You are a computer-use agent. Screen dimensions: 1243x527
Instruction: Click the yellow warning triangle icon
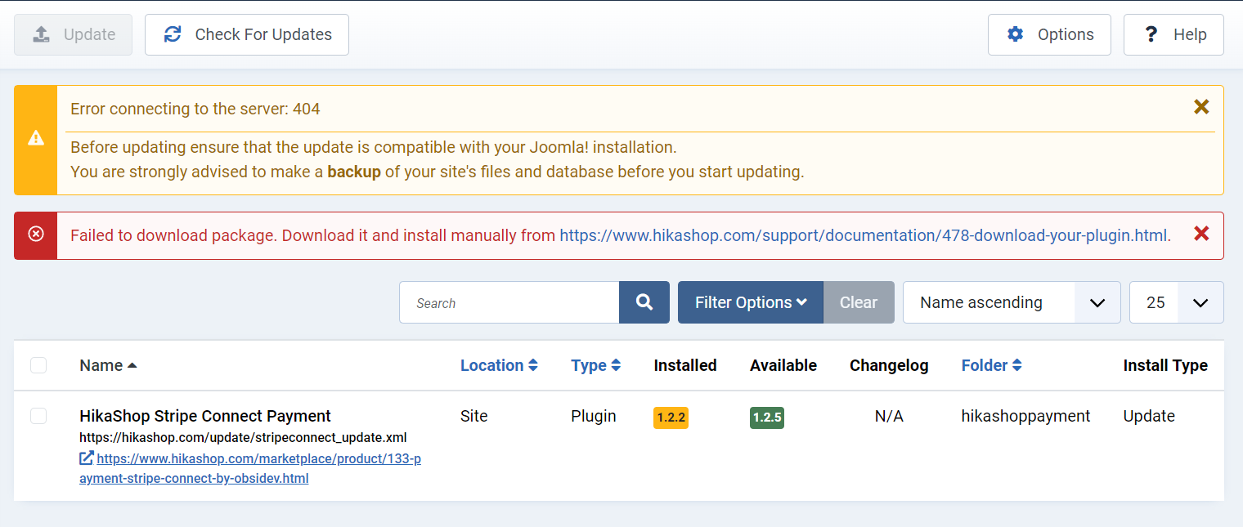(x=36, y=139)
